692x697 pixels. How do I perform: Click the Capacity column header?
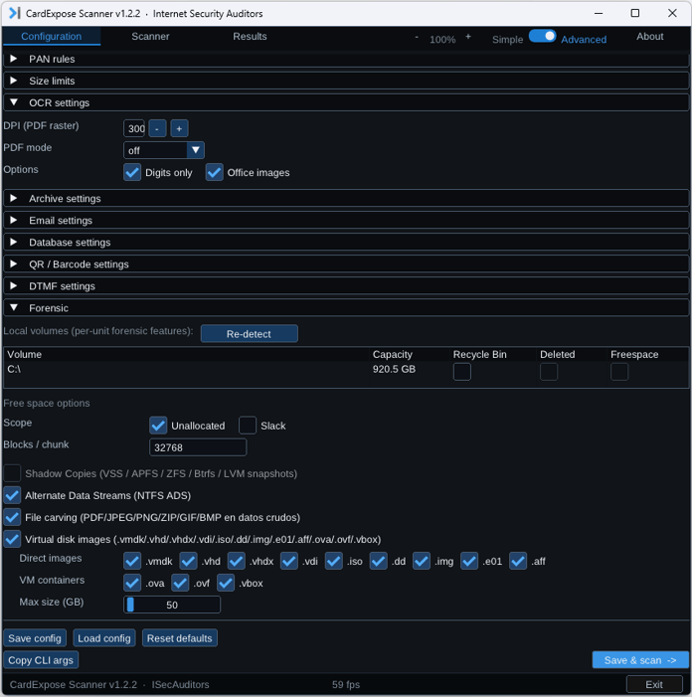393,354
